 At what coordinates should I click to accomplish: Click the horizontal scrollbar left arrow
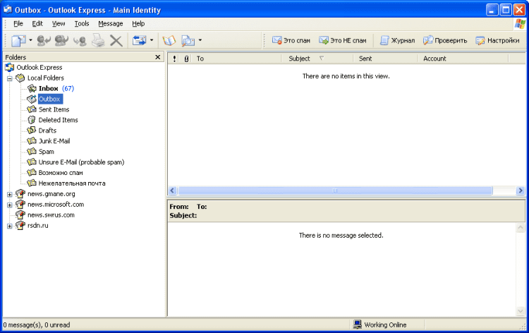pos(172,190)
